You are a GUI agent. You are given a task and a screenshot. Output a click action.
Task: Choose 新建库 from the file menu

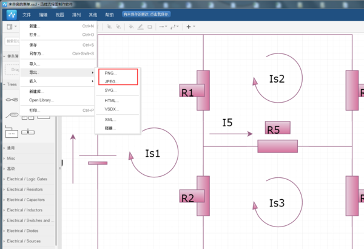(x=58, y=91)
